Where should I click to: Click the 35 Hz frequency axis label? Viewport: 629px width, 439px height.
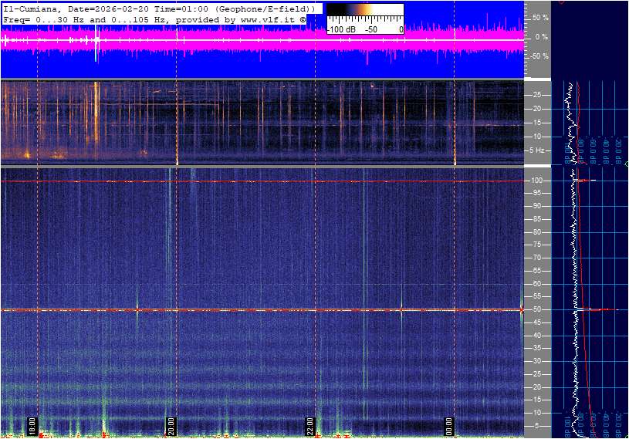538,348
